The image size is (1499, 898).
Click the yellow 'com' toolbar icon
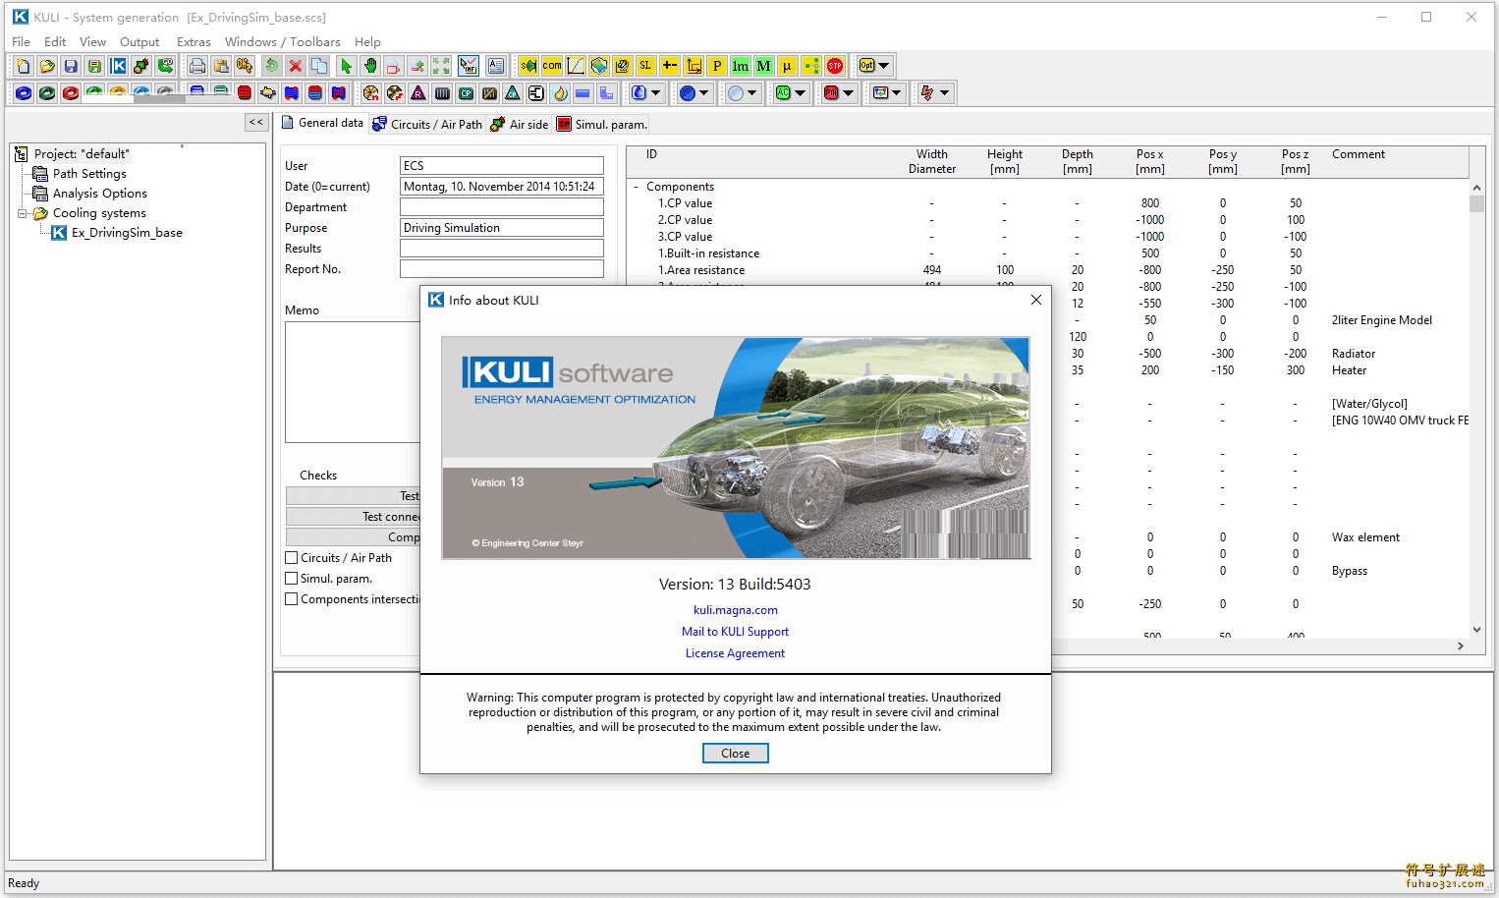[552, 66]
